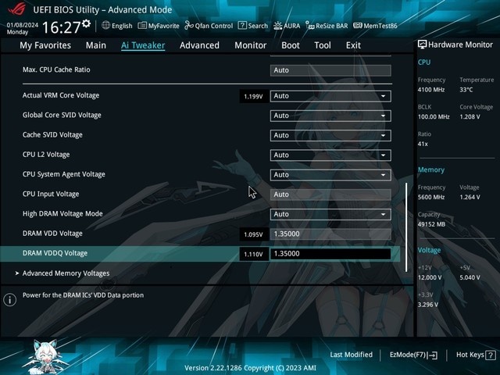Click the DRAM VDD Voltage input field
The height and width of the screenshot is (375, 500).
[330, 234]
